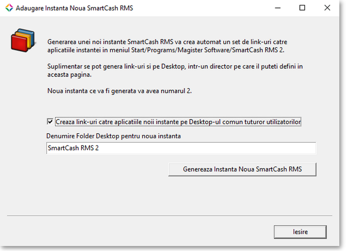This screenshot has height=251, width=346.
Task: Maximize the Adaugare Instanta window
Action: 302,8
